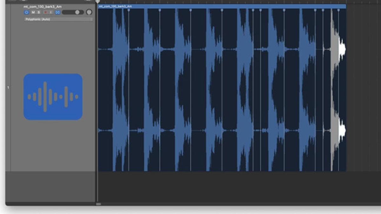Toggle the track power button
Image resolution: width=381 pixels, height=214 pixels.
click(x=26, y=12)
